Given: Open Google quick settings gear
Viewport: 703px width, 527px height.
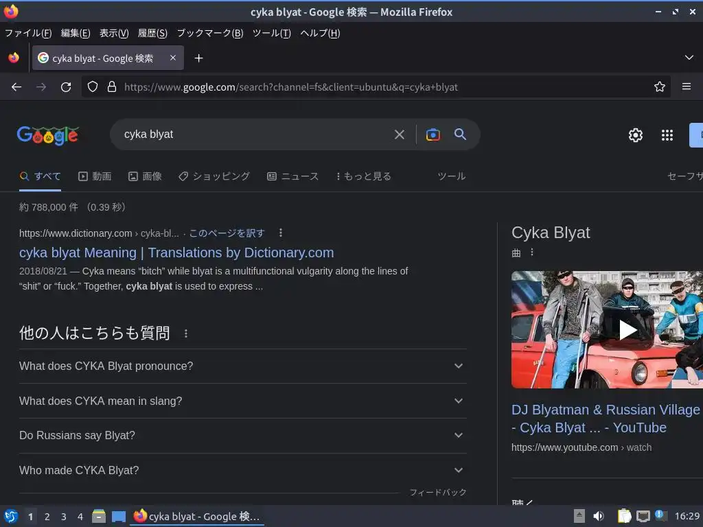Looking at the screenshot, I should [635, 135].
